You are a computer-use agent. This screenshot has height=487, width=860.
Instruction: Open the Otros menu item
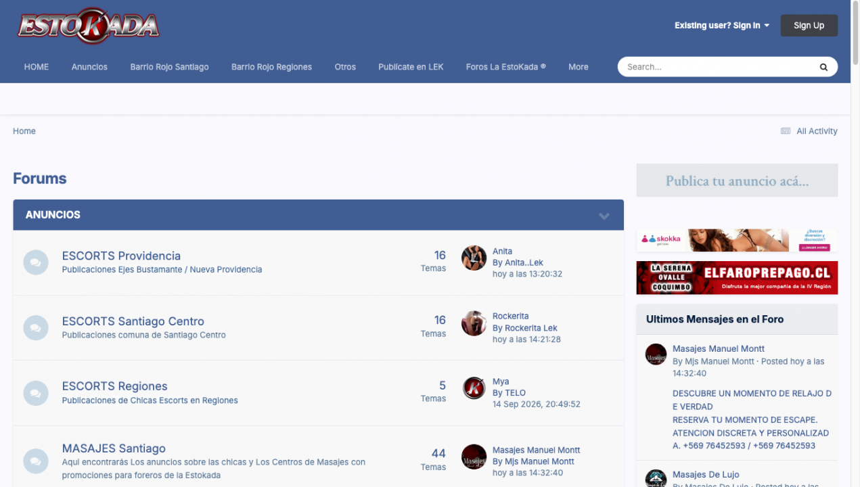345,67
